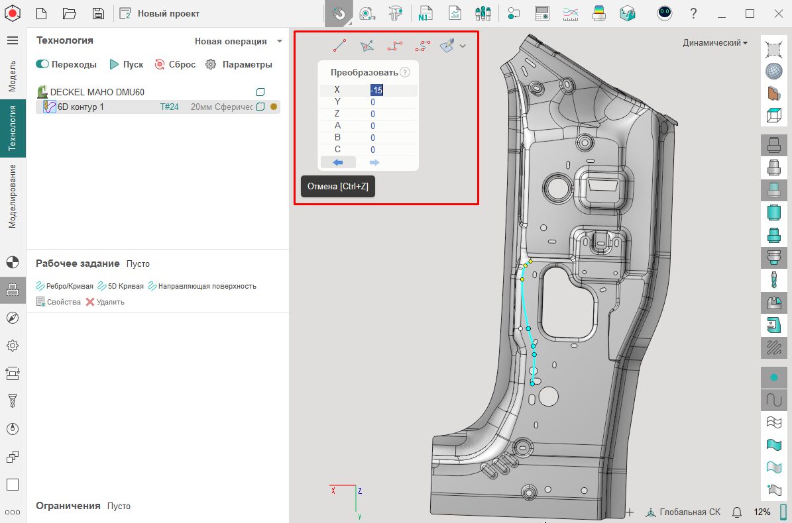Image resolution: width=792 pixels, height=523 pixels.
Task: Click the notification bell icon
Action: [736, 512]
